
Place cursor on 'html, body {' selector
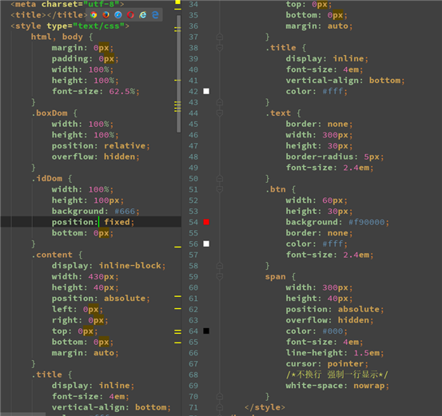pos(62,37)
